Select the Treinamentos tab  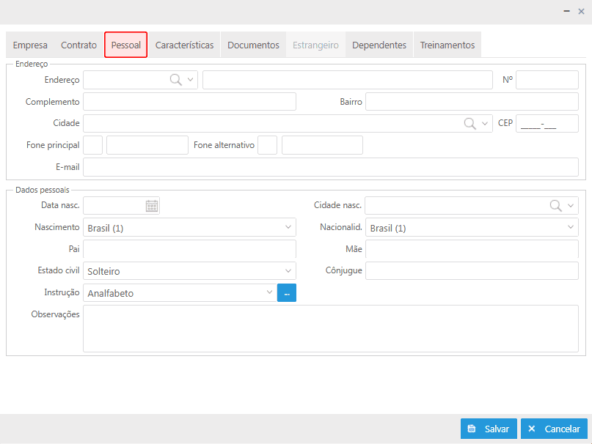tap(447, 45)
